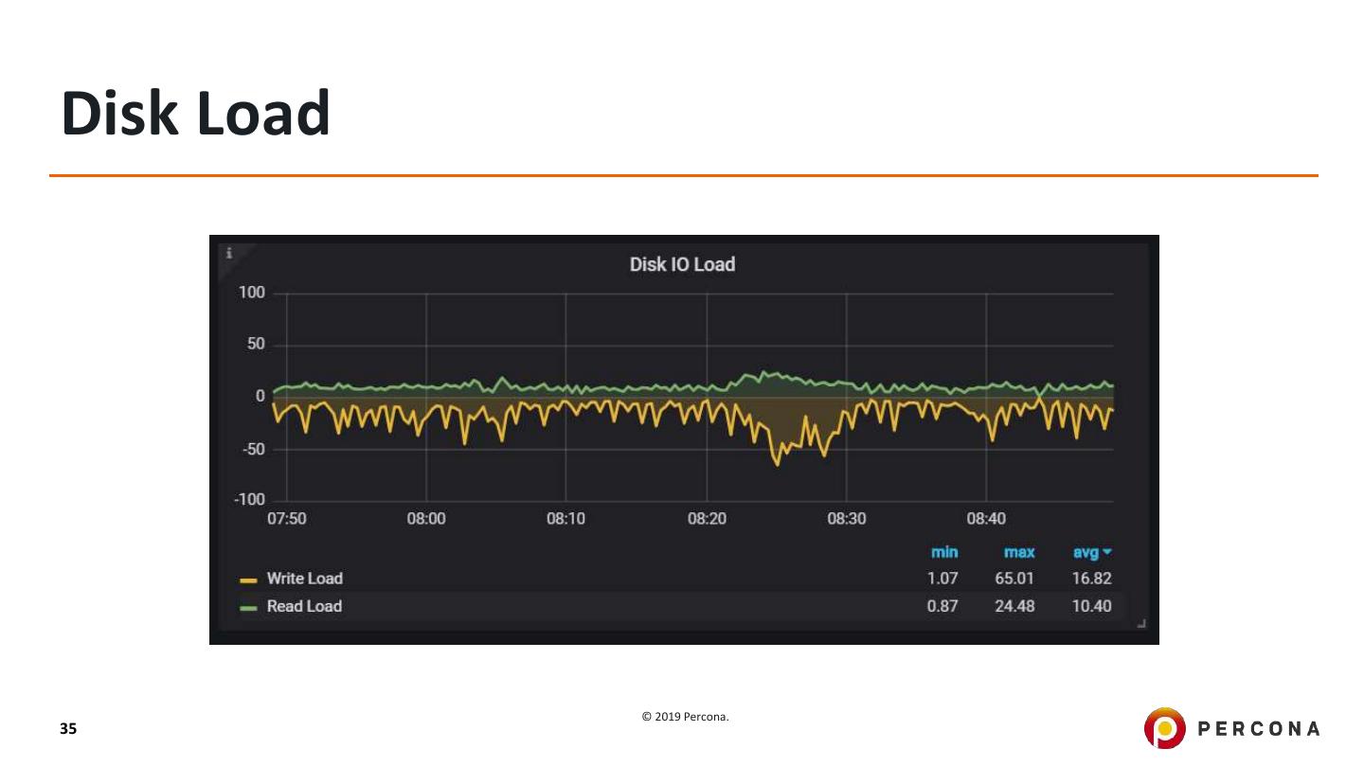Click the 07:50 time axis label
The width and height of the screenshot is (1364, 767).
click(286, 519)
